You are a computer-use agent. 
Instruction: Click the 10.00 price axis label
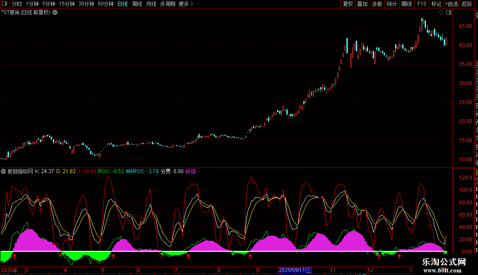click(x=465, y=159)
